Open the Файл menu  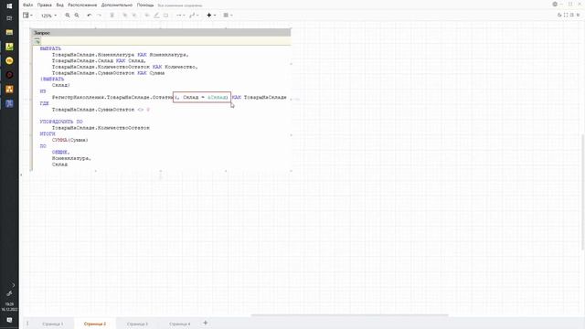(28, 5)
